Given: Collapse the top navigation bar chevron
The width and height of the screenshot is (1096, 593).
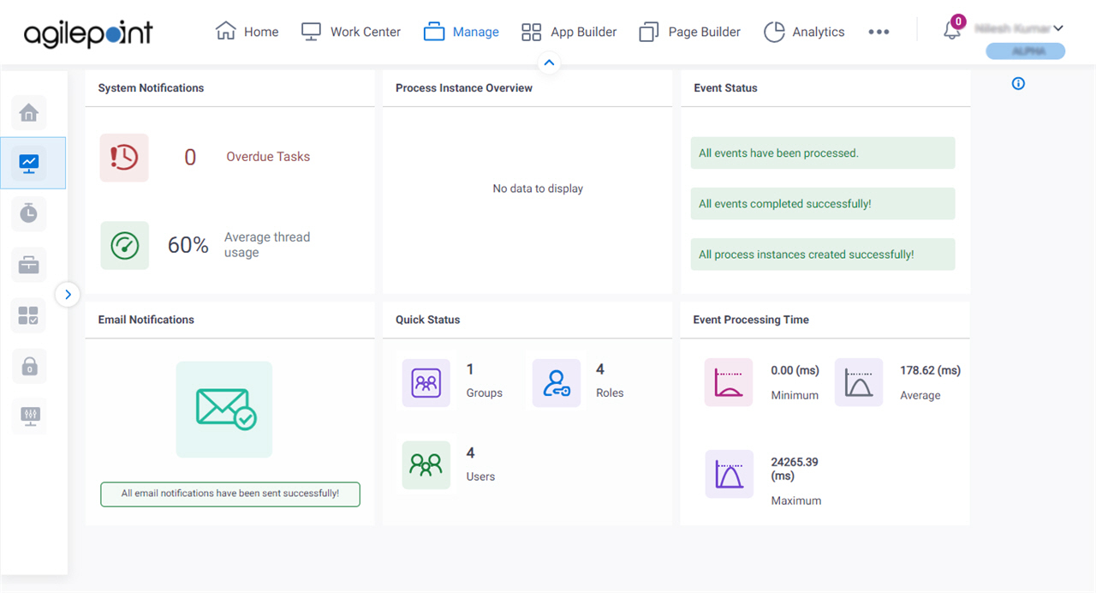Looking at the screenshot, I should pos(549,63).
